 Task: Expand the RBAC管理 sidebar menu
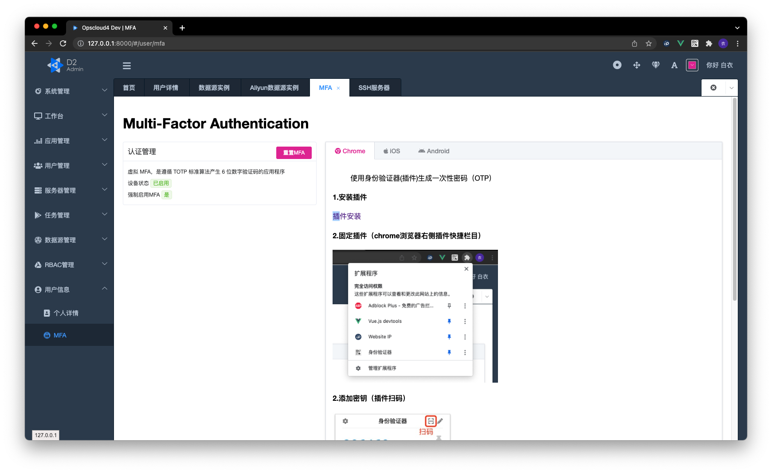[x=69, y=264]
